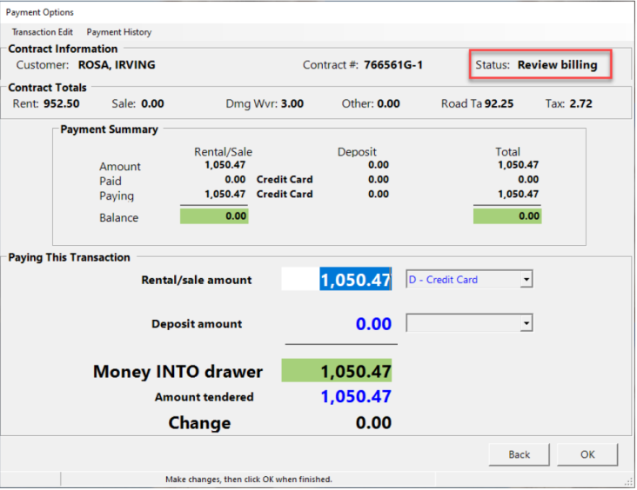637x490 pixels.
Task: Click the Back button
Action: 520,454
